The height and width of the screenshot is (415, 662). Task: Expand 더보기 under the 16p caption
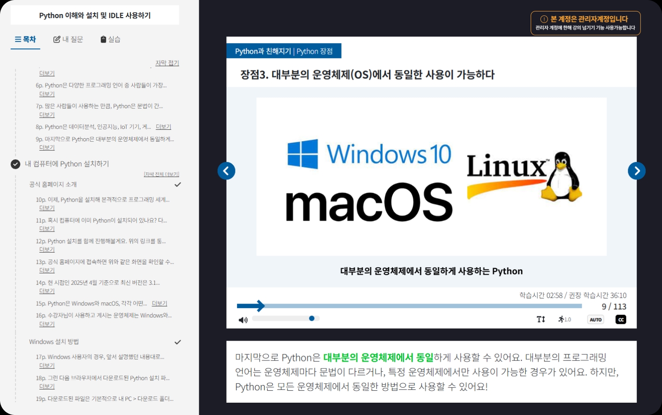[x=47, y=324]
